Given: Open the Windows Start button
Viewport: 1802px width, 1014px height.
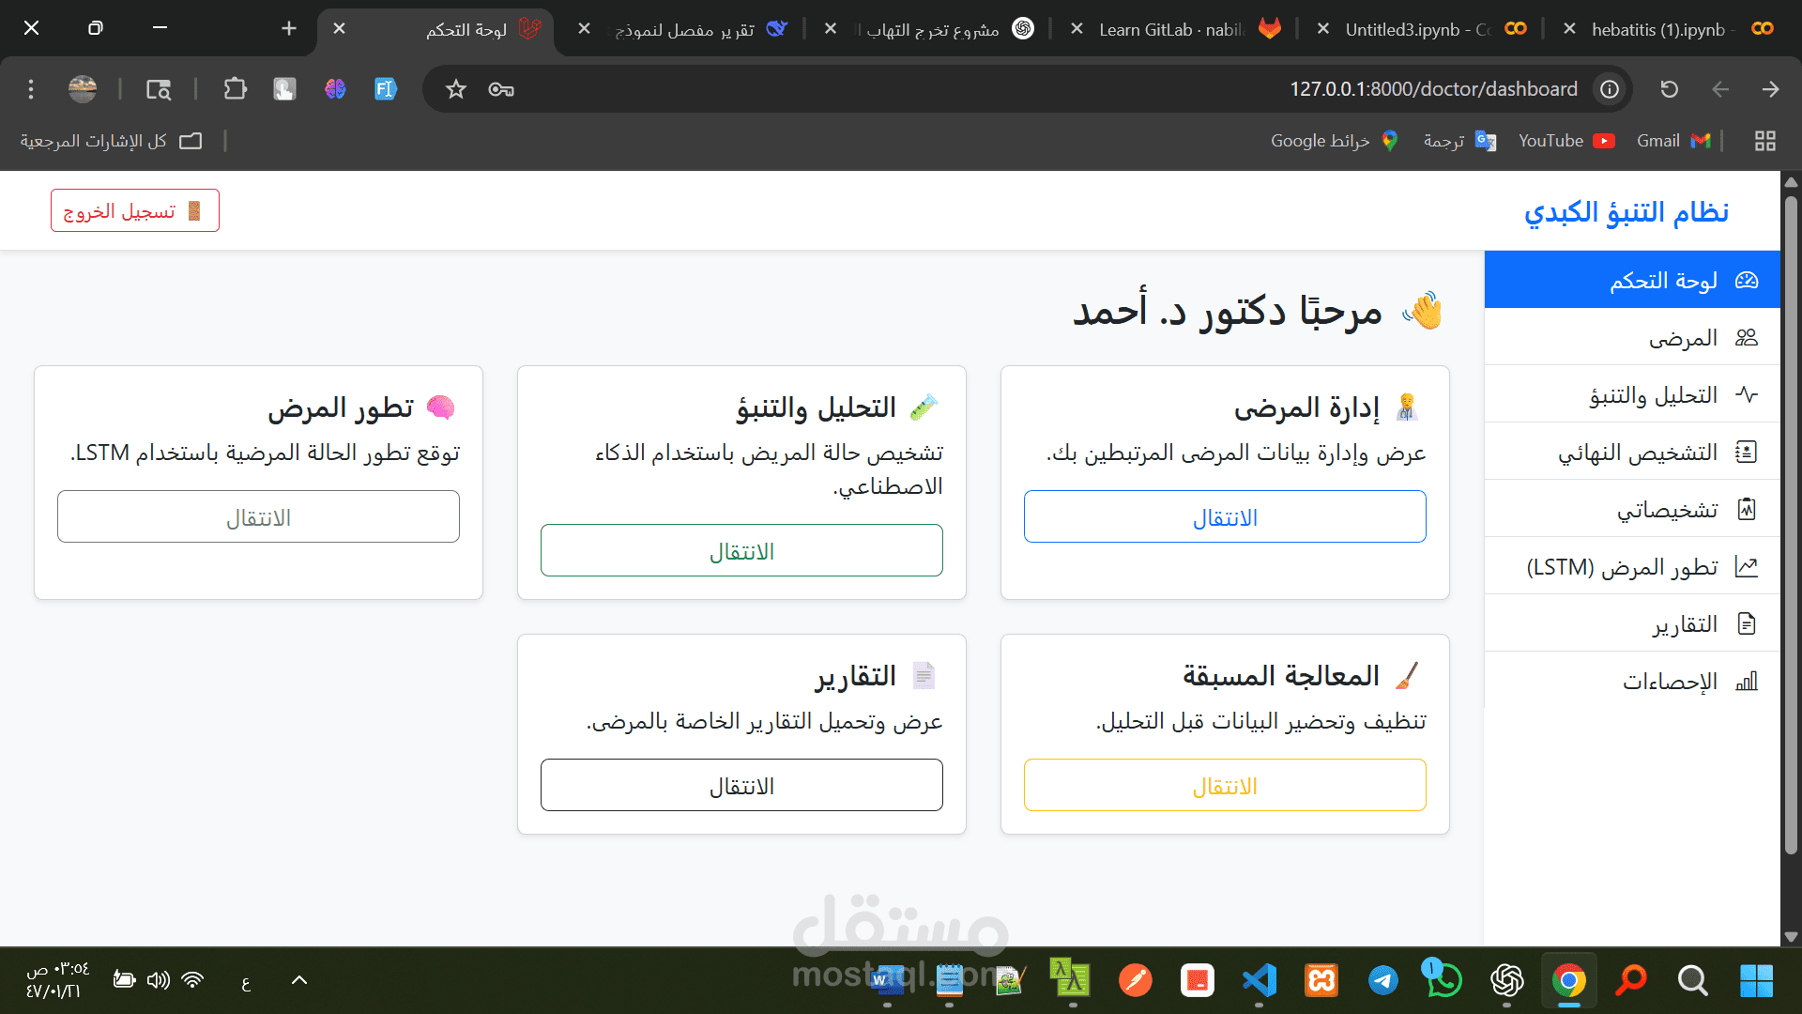Looking at the screenshot, I should coord(1756,980).
